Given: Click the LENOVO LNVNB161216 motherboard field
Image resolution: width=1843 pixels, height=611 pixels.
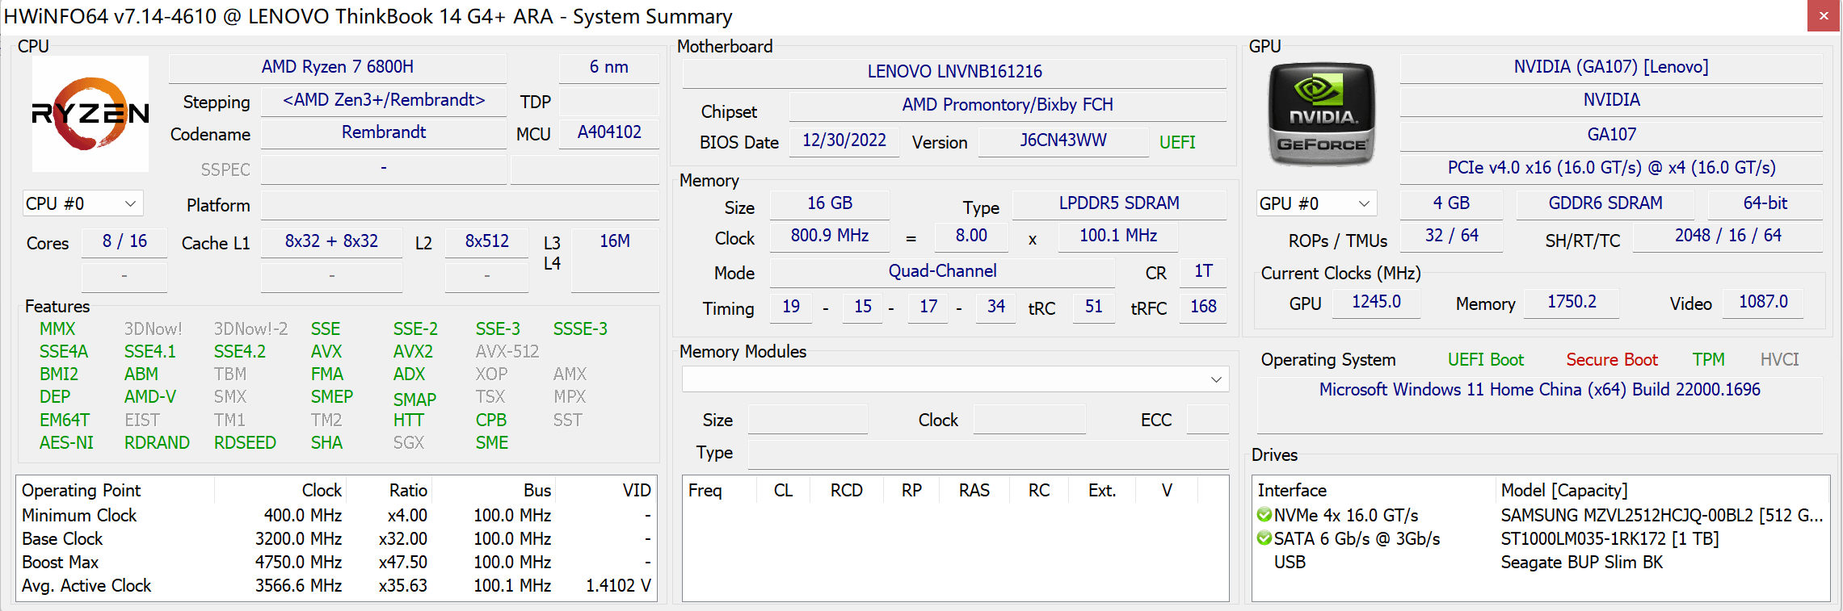Looking at the screenshot, I should point(954,72).
